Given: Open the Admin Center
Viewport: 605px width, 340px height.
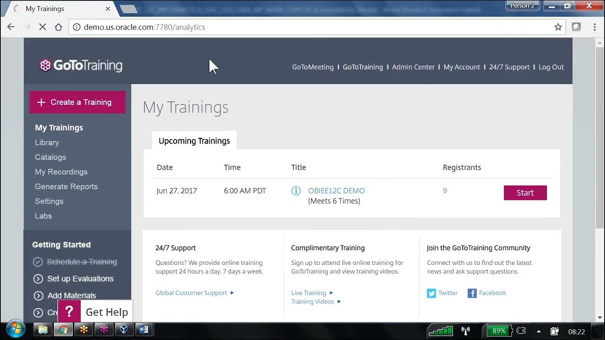Looking at the screenshot, I should [413, 67].
